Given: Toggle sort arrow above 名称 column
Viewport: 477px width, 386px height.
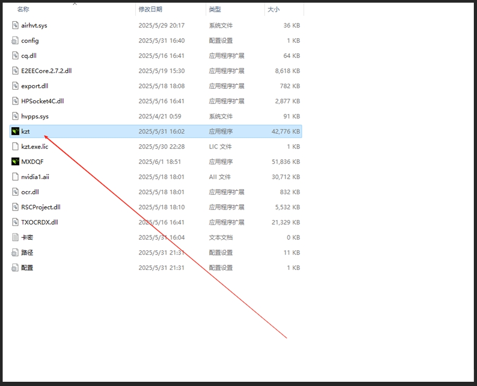Looking at the screenshot, I should point(75,4).
